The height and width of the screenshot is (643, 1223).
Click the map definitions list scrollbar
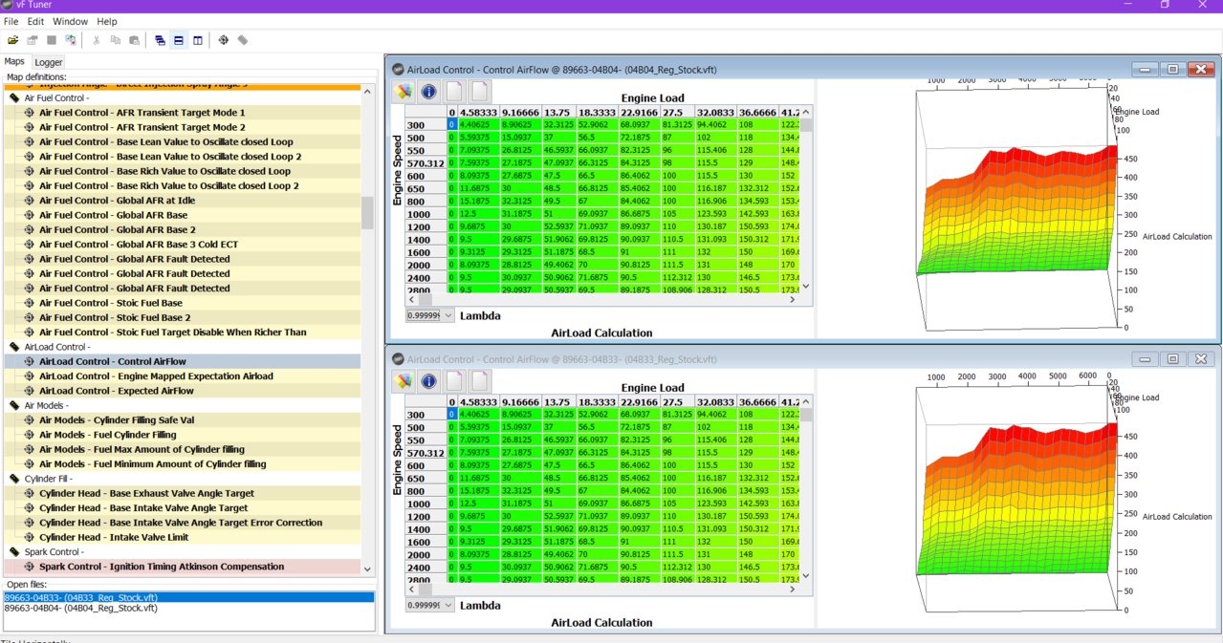point(367,214)
